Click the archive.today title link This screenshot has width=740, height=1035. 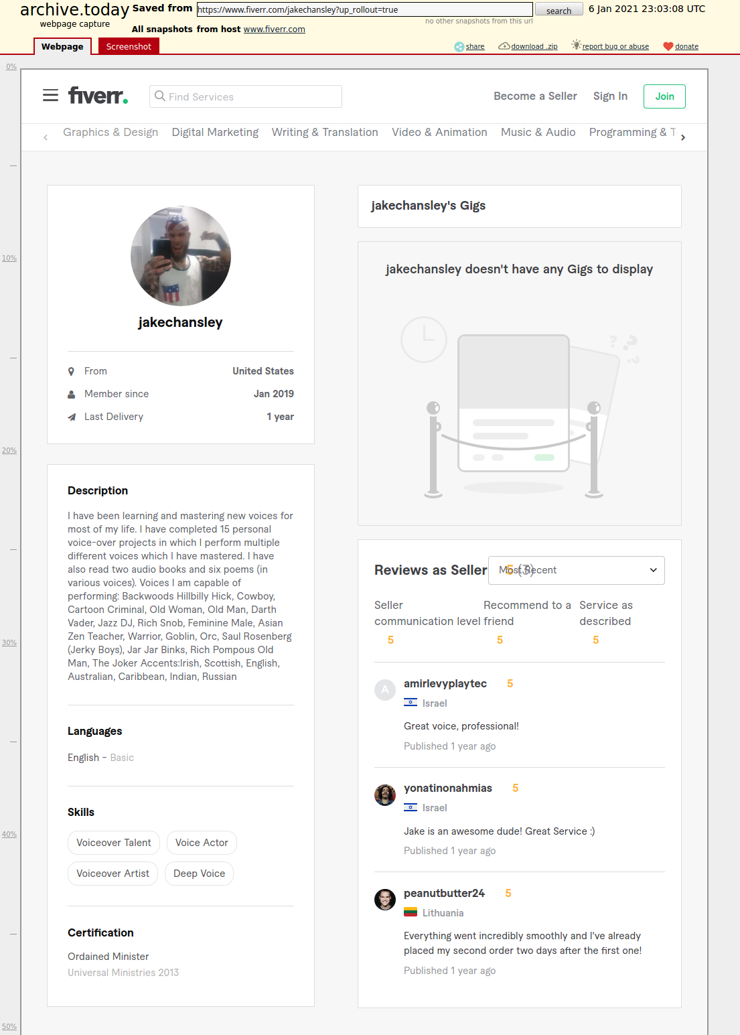tap(74, 9)
